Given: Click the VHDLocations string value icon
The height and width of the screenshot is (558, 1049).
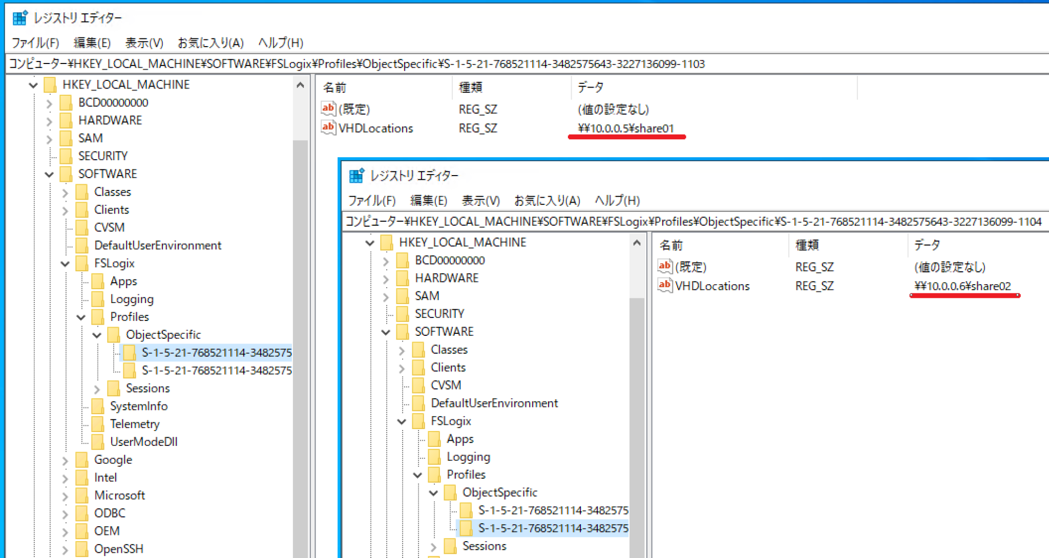Looking at the screenshot, I should click(664, 286).
